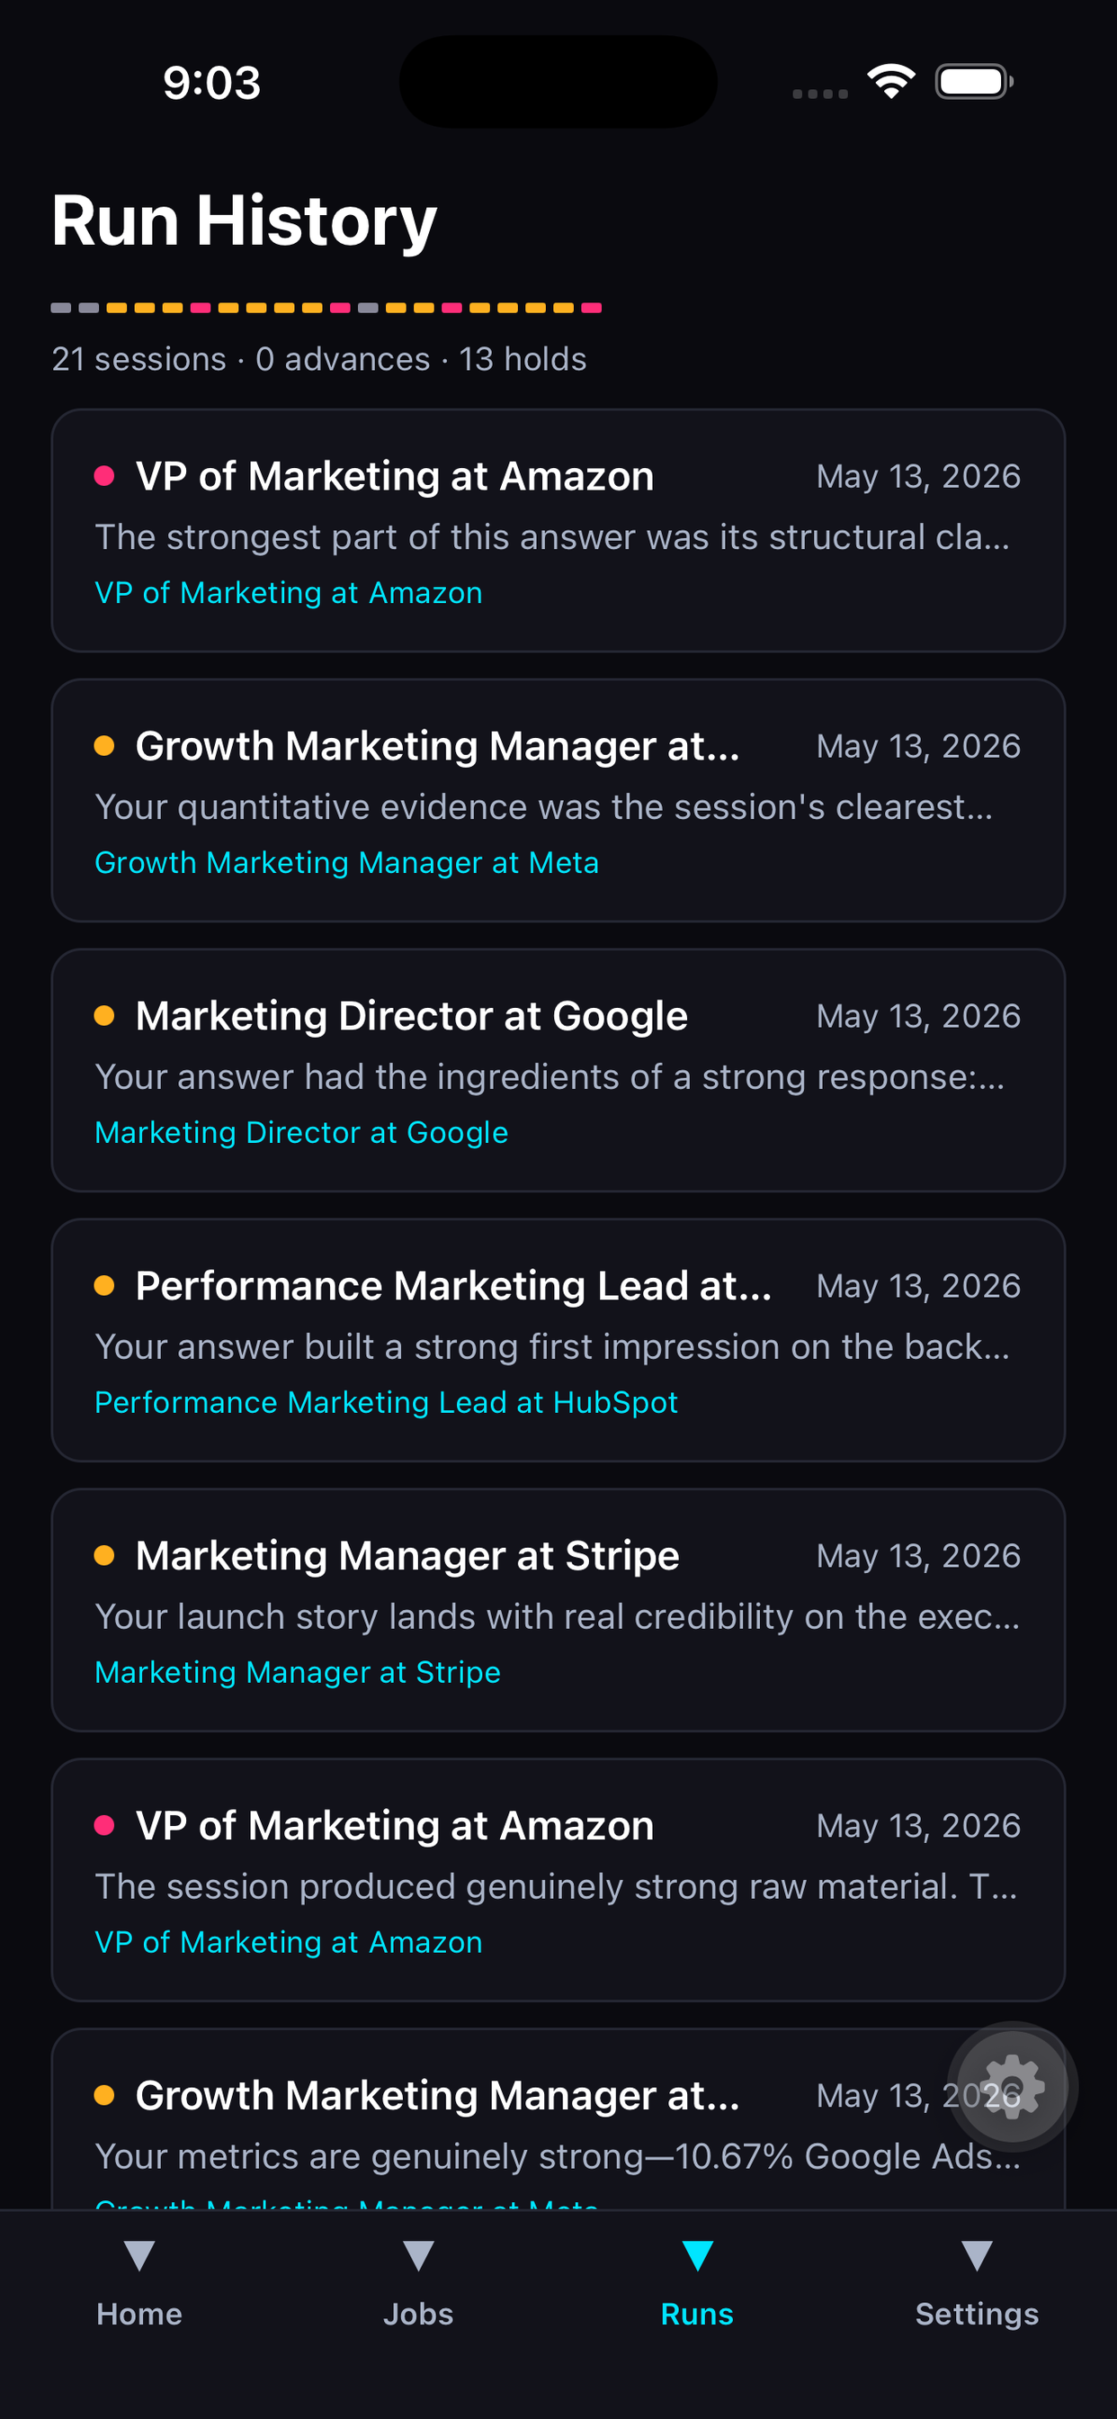The height and width of the screenshot is (2419, 1117).
Task: Open second VP of Marketing at Amazon run
Action: (558, 1880)
